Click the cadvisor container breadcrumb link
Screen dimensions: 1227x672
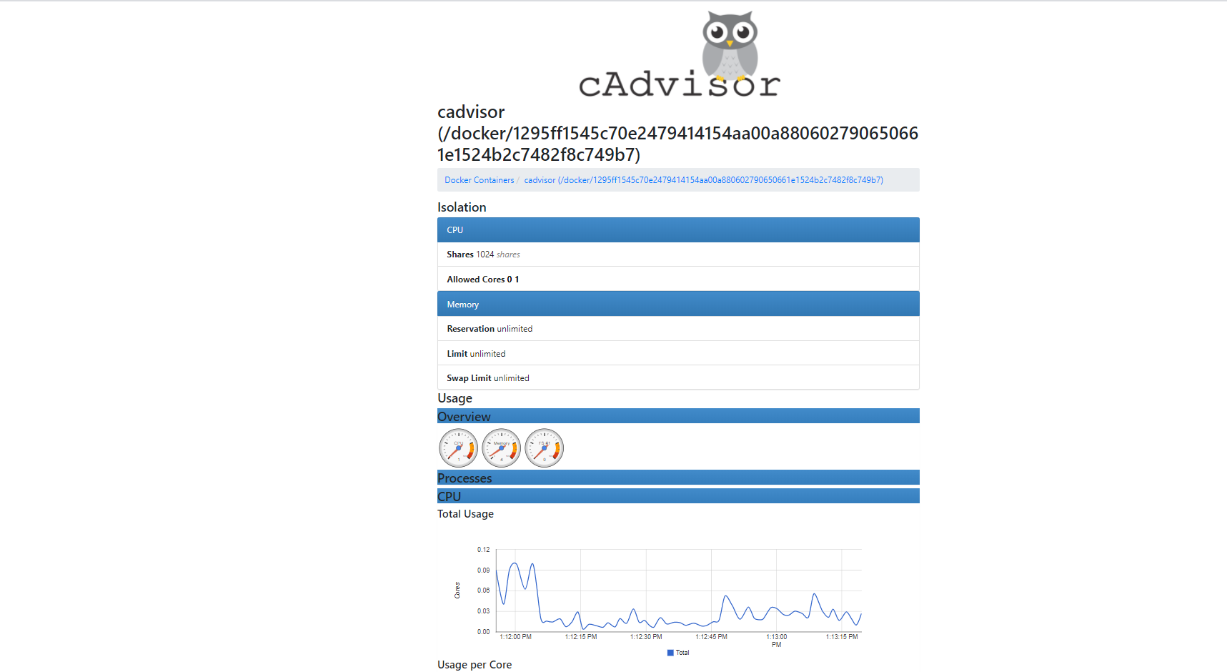coord(703,179)
